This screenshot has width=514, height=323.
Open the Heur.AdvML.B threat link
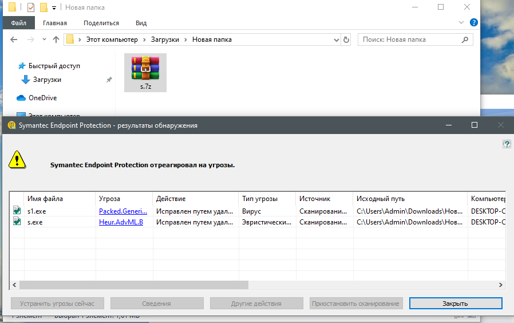(121, 222)
